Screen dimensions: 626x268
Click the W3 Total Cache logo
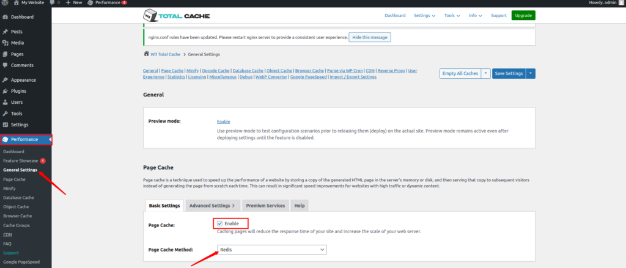coord(176,16)
